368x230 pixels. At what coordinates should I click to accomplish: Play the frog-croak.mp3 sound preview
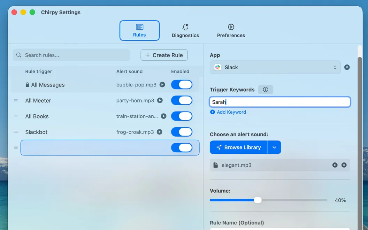coord(159,132)
